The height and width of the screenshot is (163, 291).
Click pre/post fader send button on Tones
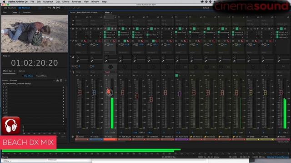tap(85, 41)
